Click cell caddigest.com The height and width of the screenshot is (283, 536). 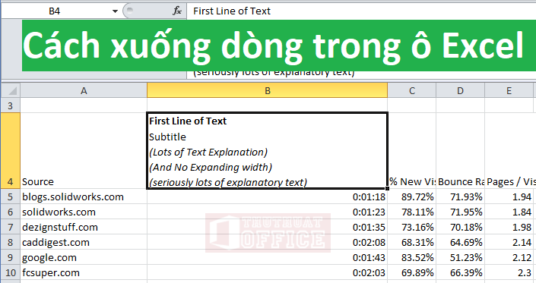tap(84, 242)
